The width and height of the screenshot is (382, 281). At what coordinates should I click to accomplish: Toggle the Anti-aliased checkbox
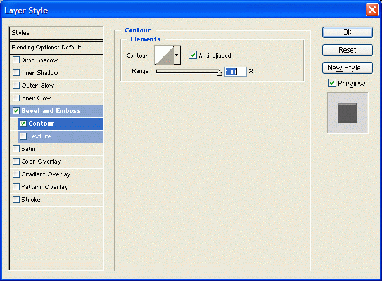[x=193, y=55]
